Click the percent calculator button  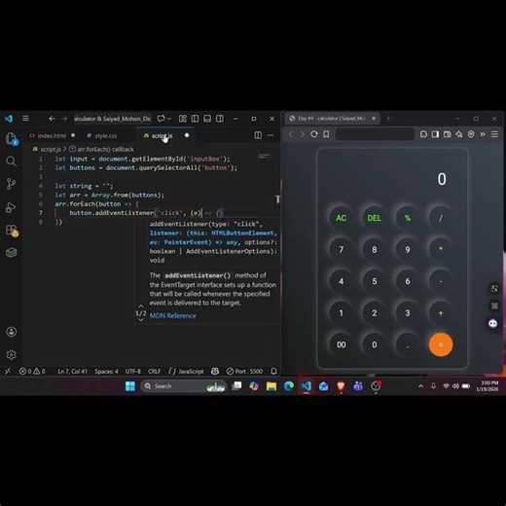[408, 218]
